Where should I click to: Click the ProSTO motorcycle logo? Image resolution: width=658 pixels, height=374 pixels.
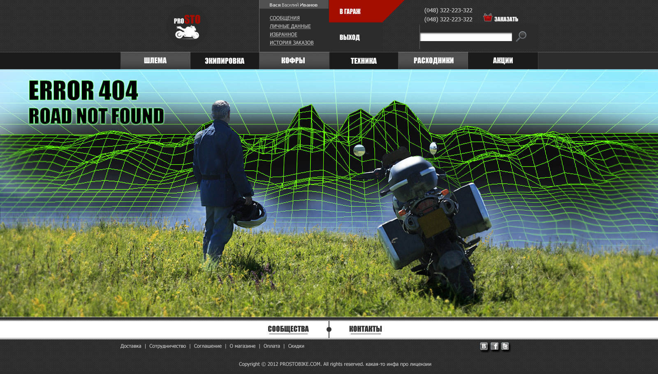(x=187, y=27)
